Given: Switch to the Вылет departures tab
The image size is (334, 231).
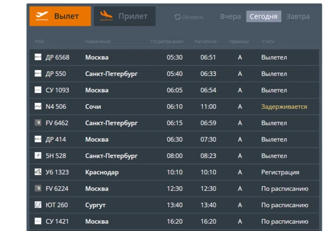Looking at the screenshot, I should click(x=60, y=16).
